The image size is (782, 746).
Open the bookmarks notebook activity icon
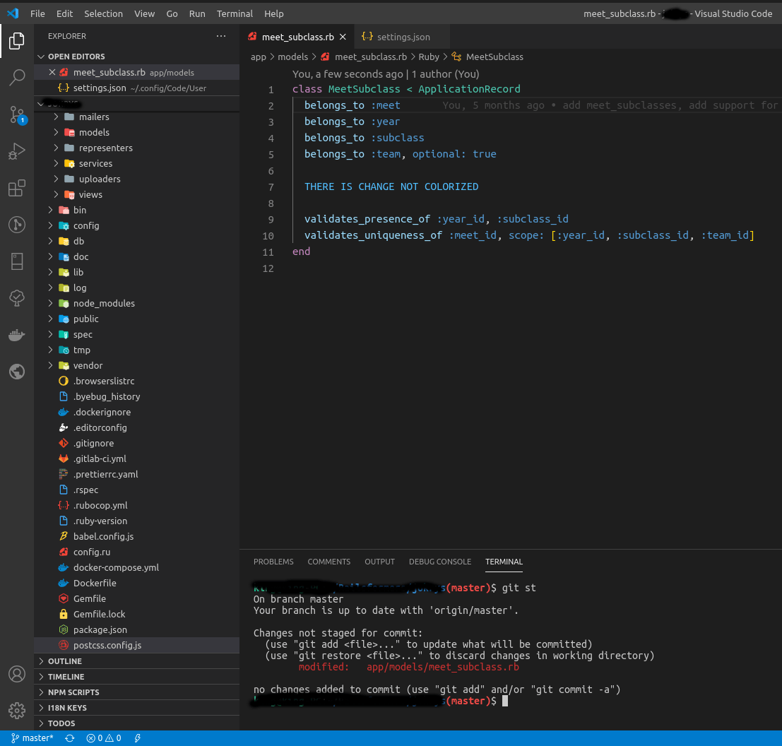pos(16,261)
